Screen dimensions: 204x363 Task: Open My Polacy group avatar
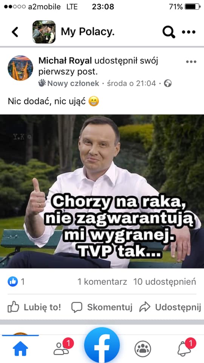(44, 32)
